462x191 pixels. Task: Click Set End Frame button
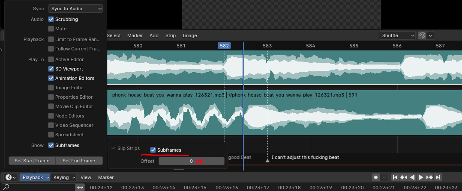[79, 161]
